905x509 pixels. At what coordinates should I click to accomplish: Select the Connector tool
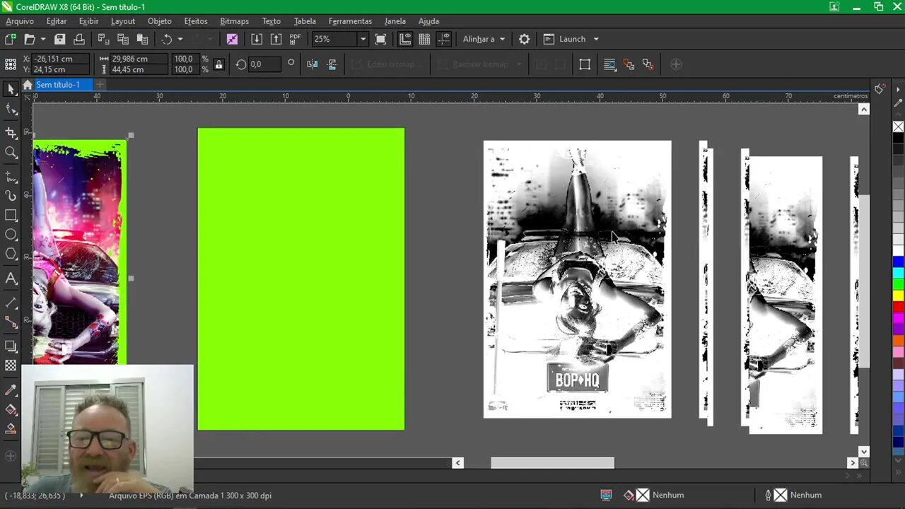pos(11,322)
